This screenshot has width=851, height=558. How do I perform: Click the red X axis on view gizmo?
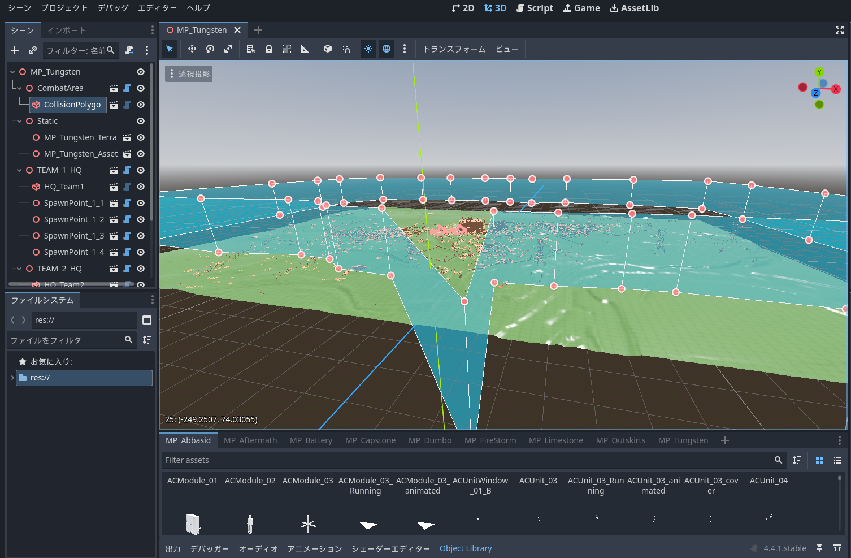[836, 89]
